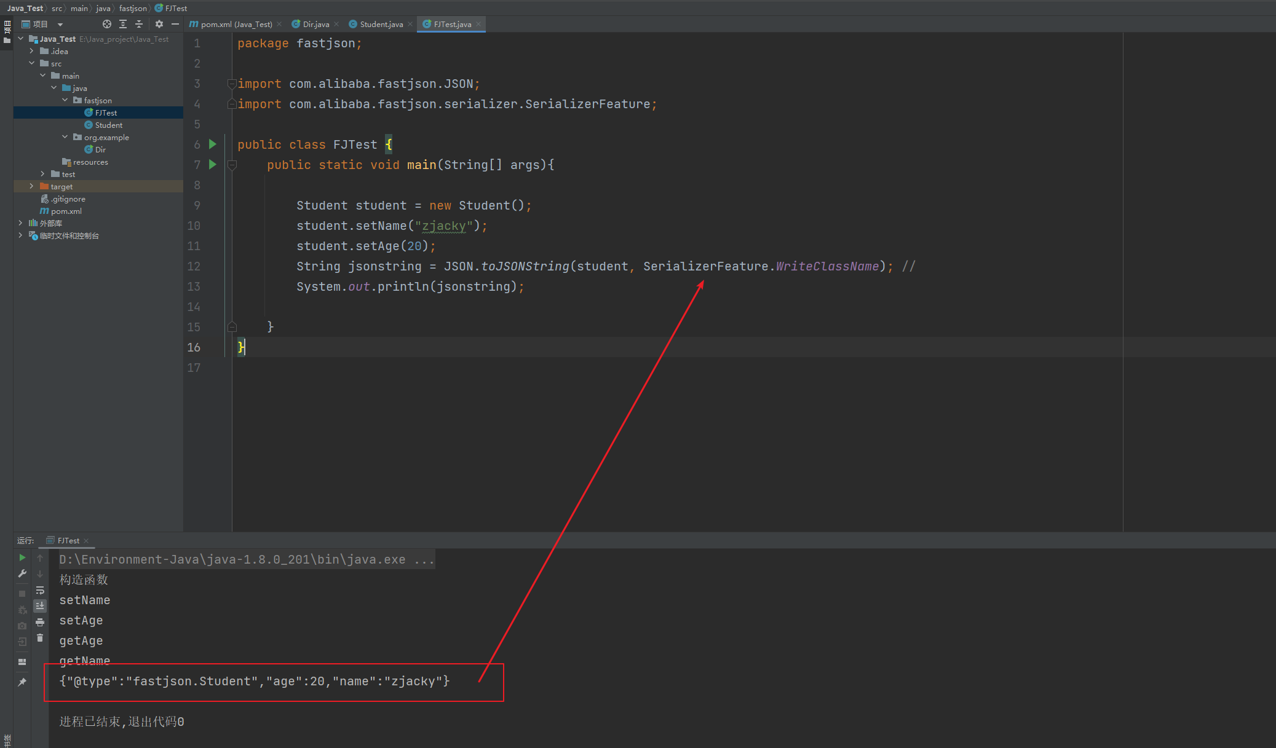Screen dimensions: 1276x748
Task: Click the locate opened file crosshair icon
Action: click(x=107, y=24)
